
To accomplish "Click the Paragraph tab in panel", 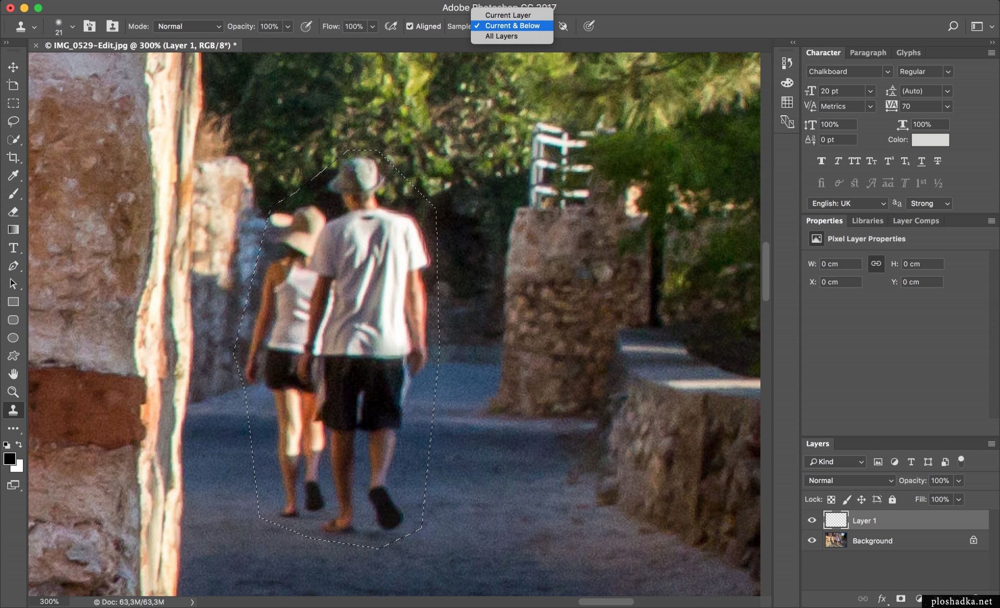I will (869, 52).
